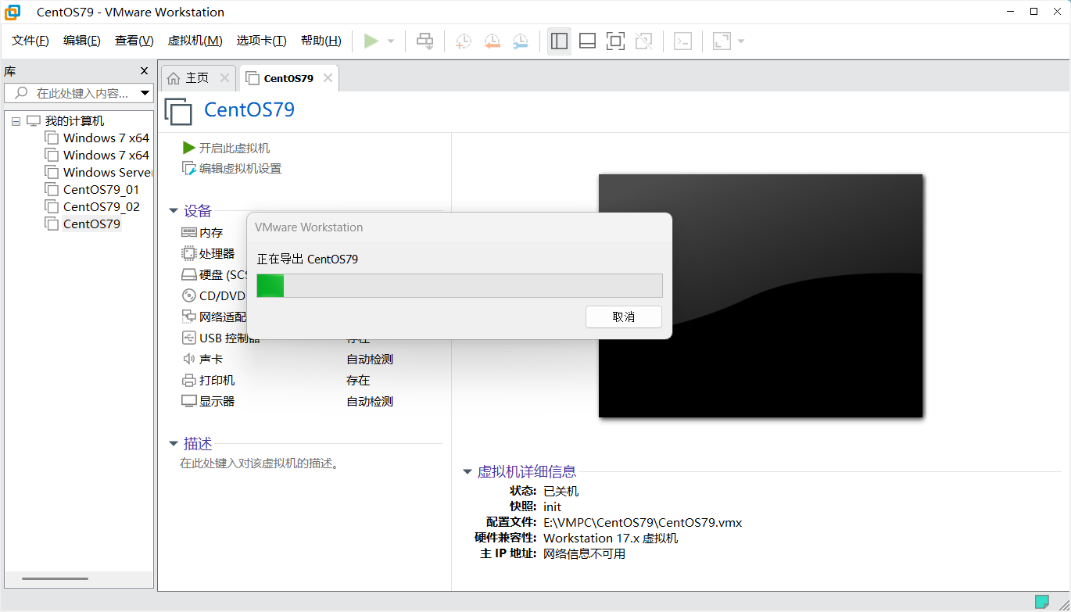Open the library search dropdown arrow
The height and width of the screenshot is (612, 1071).
[x=145, y=93]
